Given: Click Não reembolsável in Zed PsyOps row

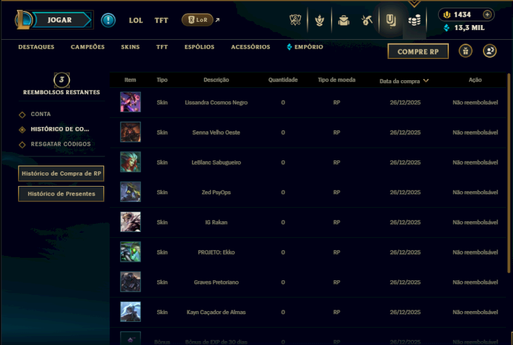Looking at the screenshot, I should coord(475,192).
